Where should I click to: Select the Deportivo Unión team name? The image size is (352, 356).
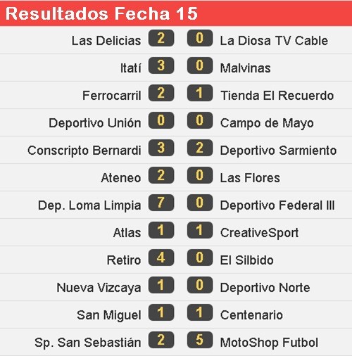pos(95,123)
